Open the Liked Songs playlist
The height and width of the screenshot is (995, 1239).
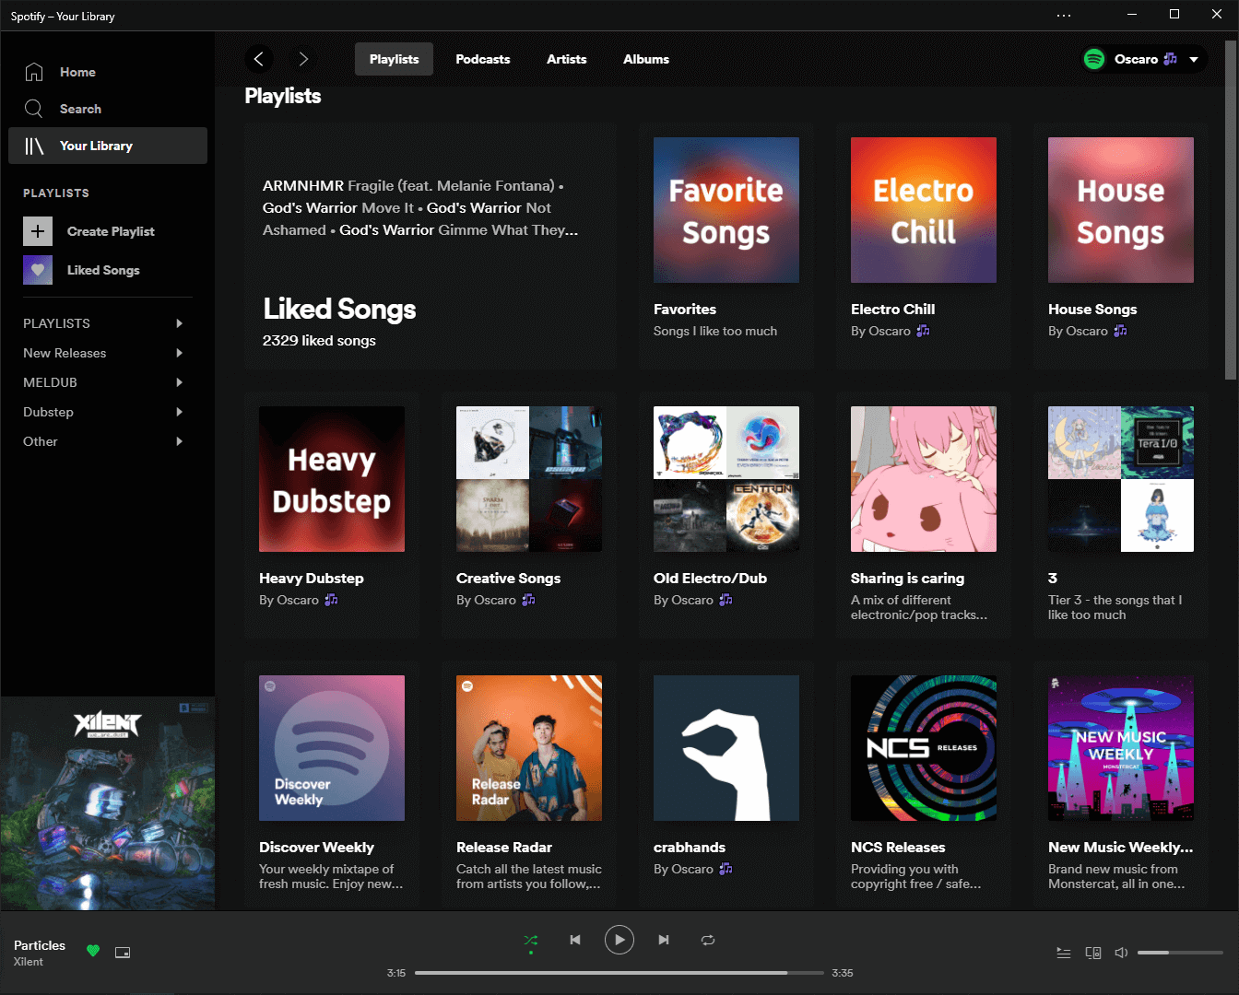click(x=103, y=270)
